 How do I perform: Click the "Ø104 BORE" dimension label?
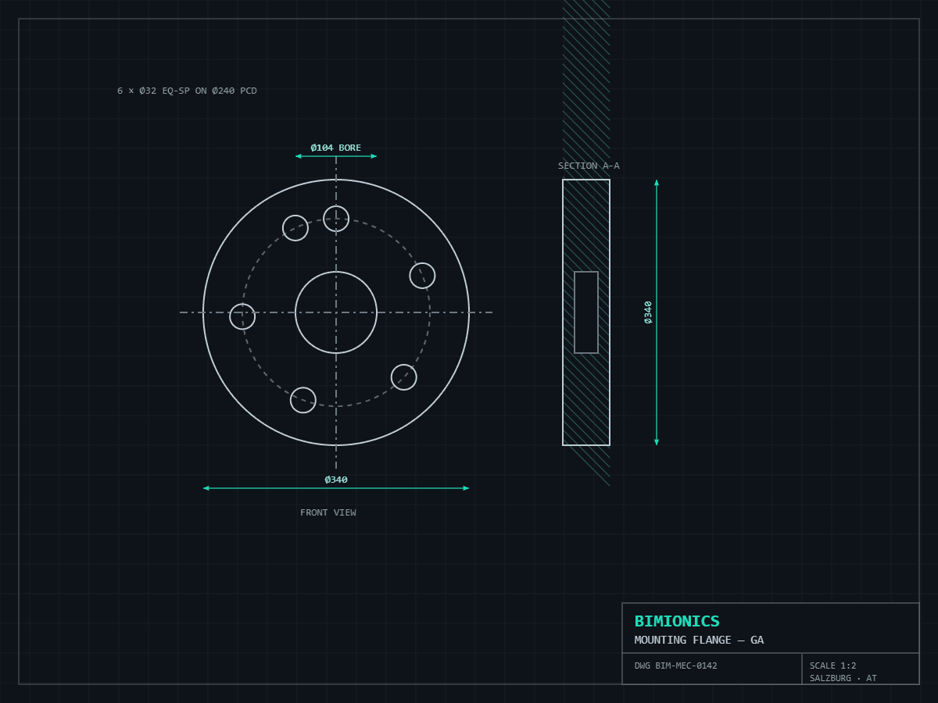coord(336,148)
